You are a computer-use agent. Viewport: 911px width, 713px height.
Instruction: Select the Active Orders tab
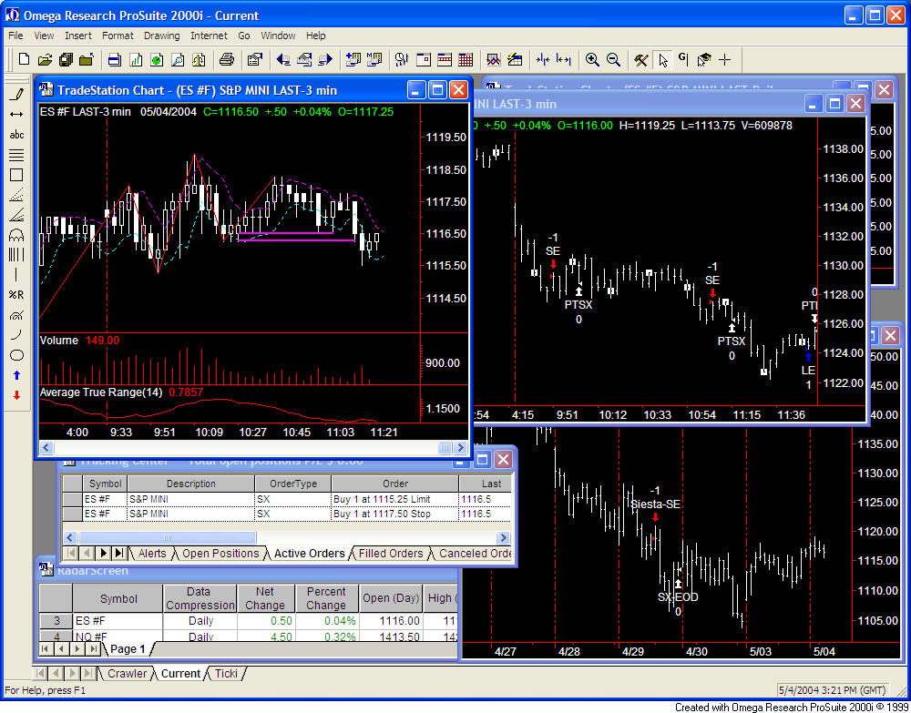click(x=310, y=554)
